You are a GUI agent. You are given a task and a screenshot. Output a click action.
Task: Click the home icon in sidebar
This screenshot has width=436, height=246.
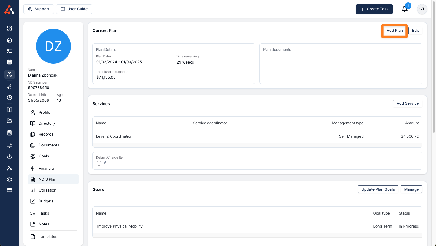(9, 40)
